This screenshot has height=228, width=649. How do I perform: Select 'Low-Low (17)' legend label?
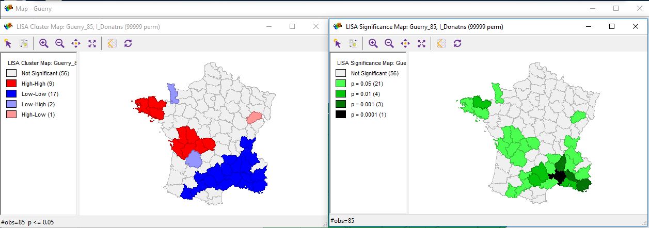pos(39,94)
